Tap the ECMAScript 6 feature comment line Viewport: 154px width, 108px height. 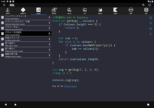[x=70, y=17]
